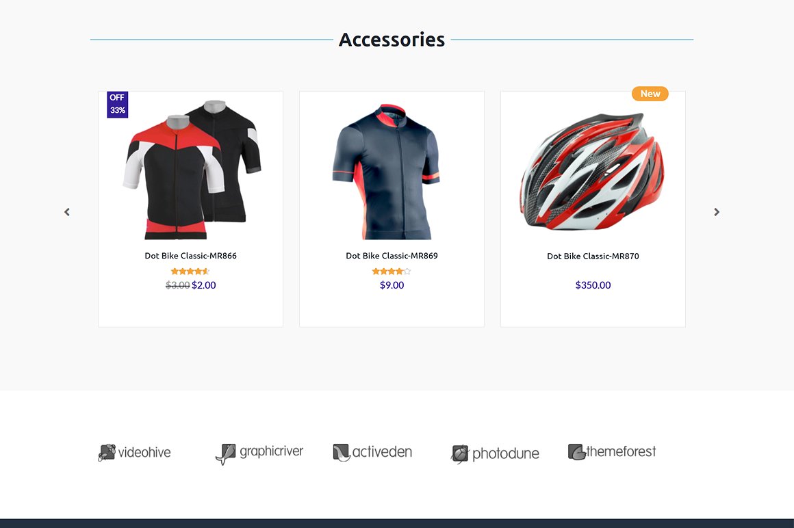Open Dot Bike Classic-MR866 product title

(190, 256)
